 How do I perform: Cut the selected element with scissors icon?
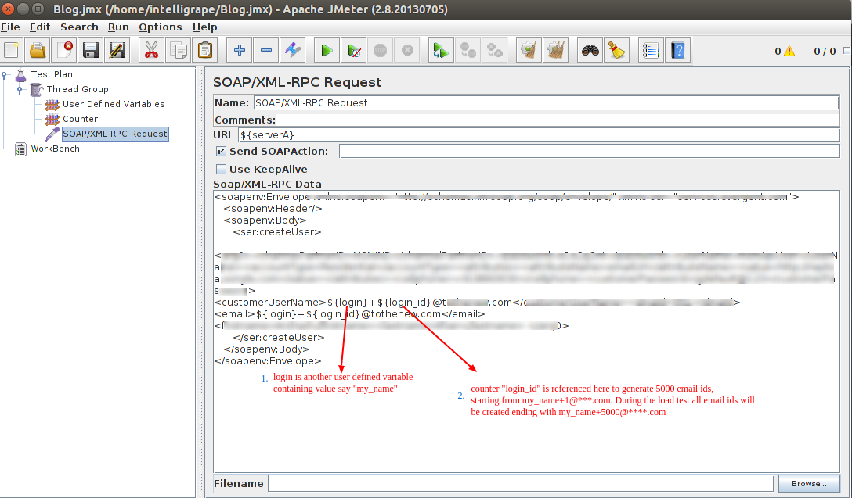[152, 51]
